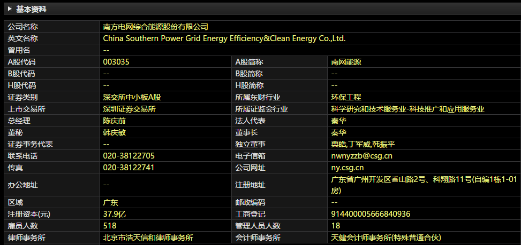Click the 曾用名 row label
Viewport: 521px width, 245px height.
click(x=19, y=50)
